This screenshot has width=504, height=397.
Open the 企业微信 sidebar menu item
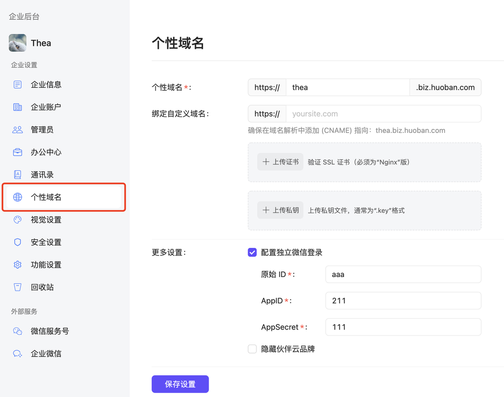coord(46,354)
